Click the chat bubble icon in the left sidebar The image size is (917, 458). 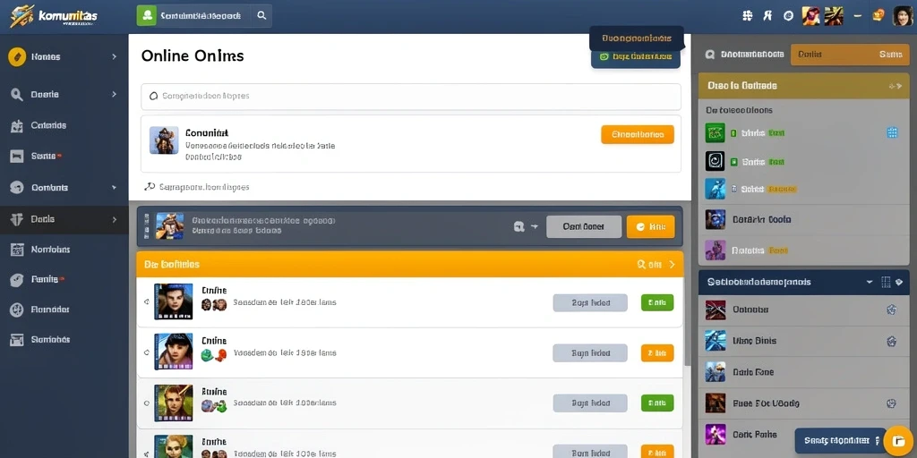click(x=17, y=188)
